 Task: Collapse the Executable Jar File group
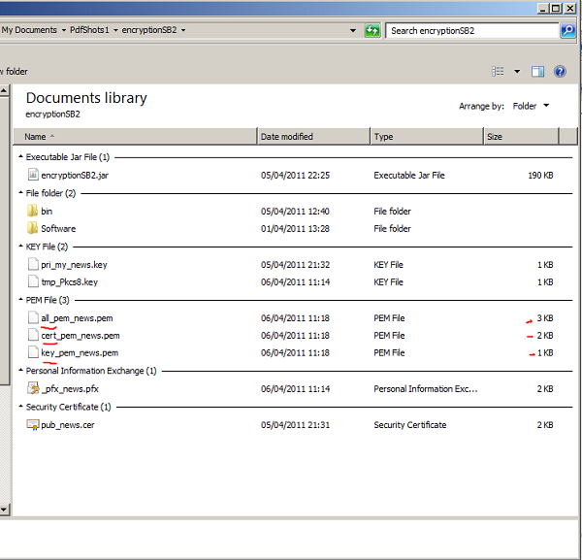tap(20, 156)
